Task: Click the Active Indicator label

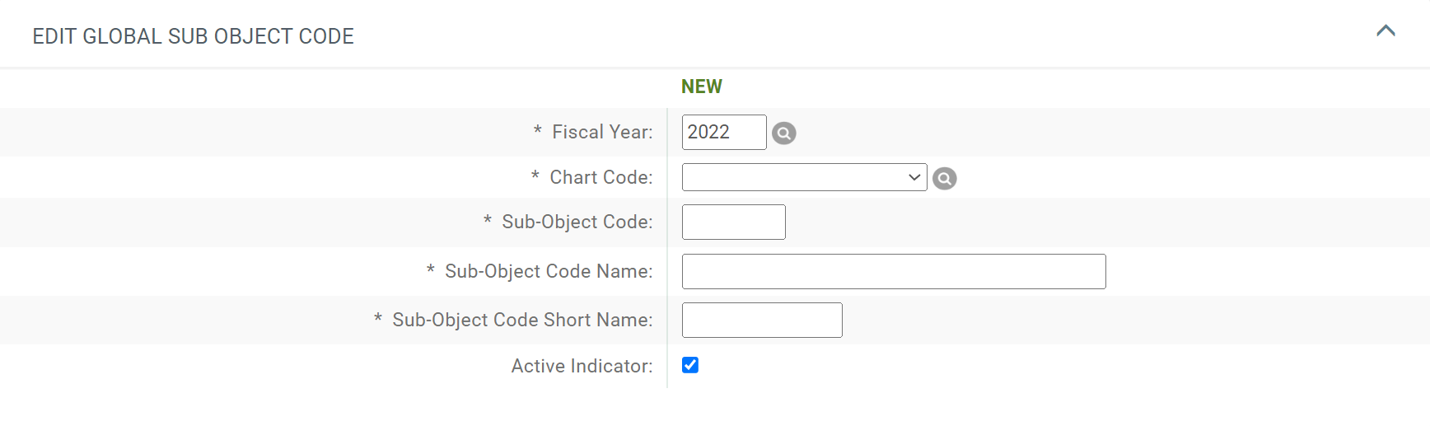Action: [582, 366]
